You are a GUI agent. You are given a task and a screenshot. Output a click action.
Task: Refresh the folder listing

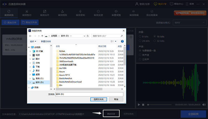[88, 36]
